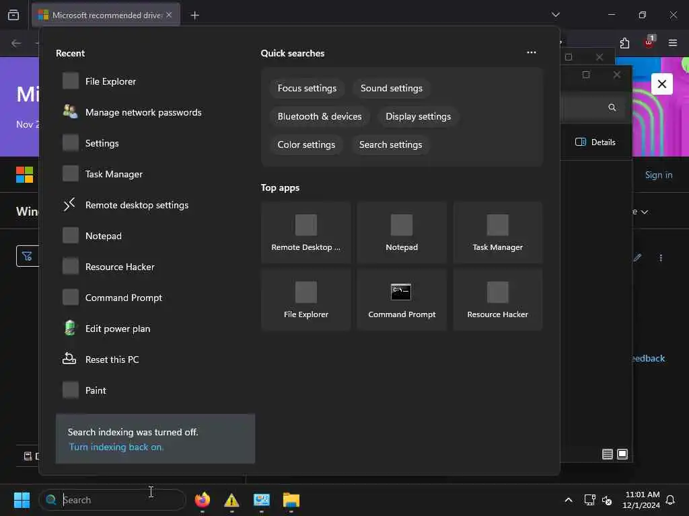The width and height of the screenshot is (689, 516).
Task: Go back in the browser
Action: (16, 43)
